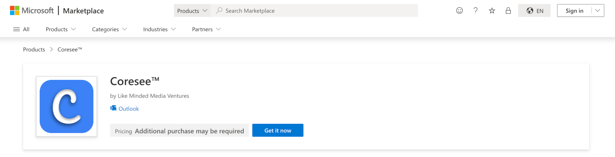
Task: Click the magnifier search icon
Action: pos(219,11)
